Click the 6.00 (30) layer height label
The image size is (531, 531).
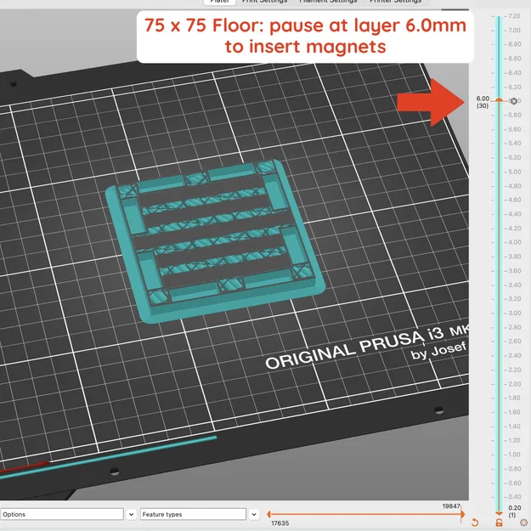pyautogui.click(x=483, y=102)
